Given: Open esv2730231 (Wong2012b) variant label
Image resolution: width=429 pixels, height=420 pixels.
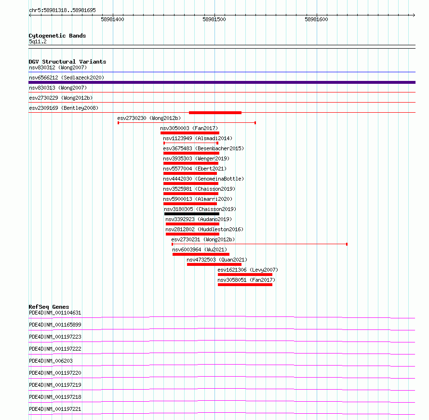Looking at the screenshot, I should click(203, 239).
